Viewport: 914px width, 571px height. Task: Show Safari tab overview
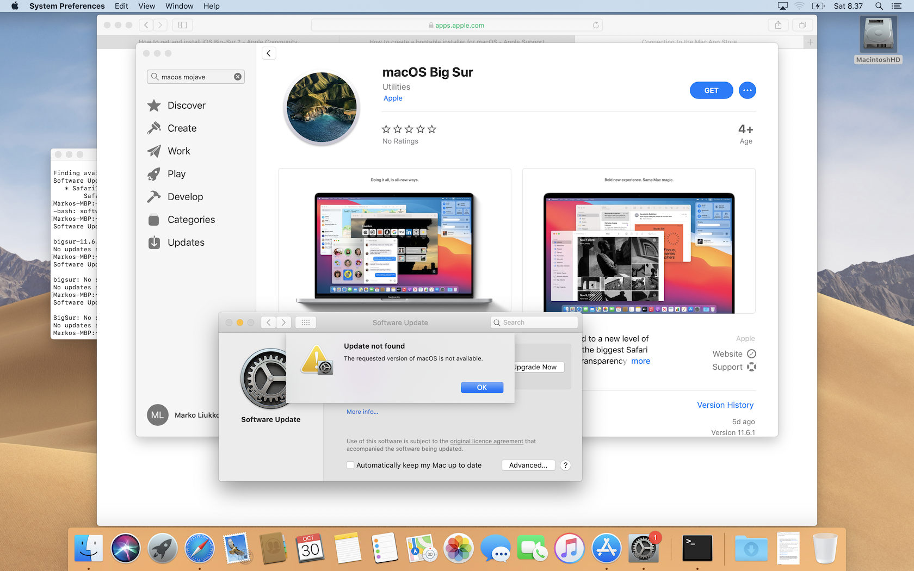pos(802,25)
